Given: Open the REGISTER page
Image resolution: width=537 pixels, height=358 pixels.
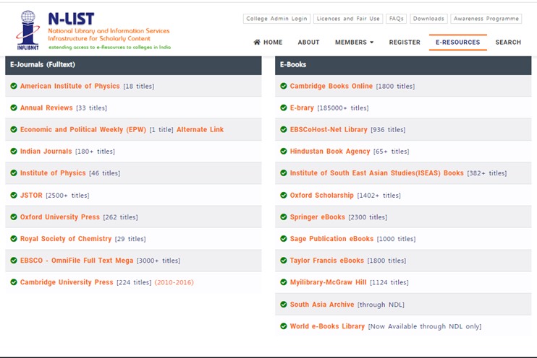Looking at the screenshot, I should click(405, 43).
